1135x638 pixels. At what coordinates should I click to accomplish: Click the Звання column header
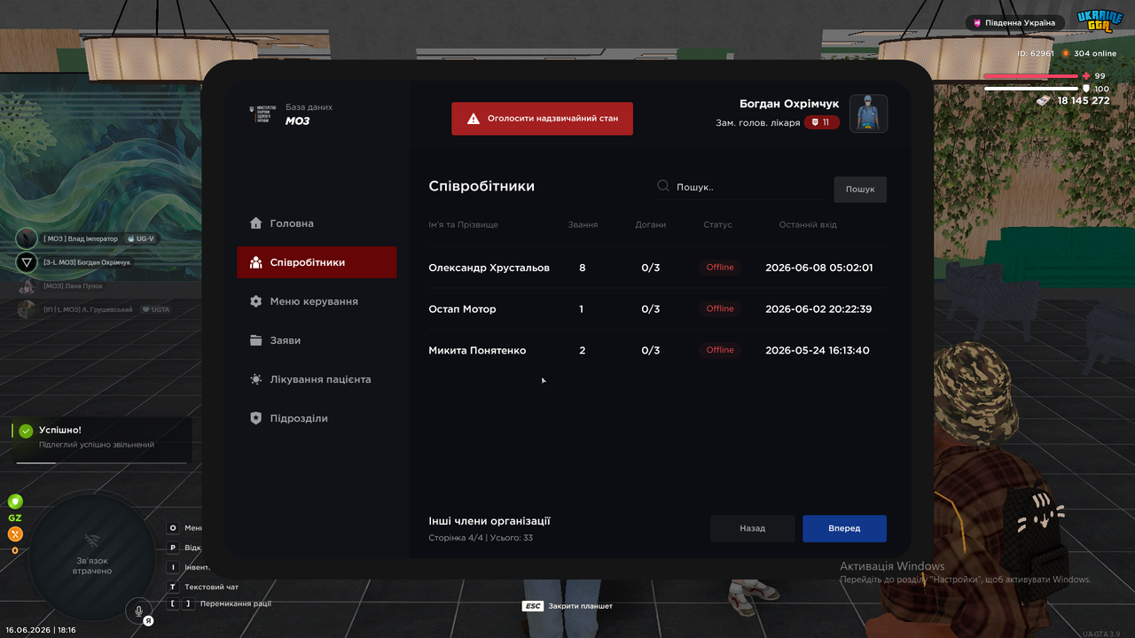click(x=583, y=225)
